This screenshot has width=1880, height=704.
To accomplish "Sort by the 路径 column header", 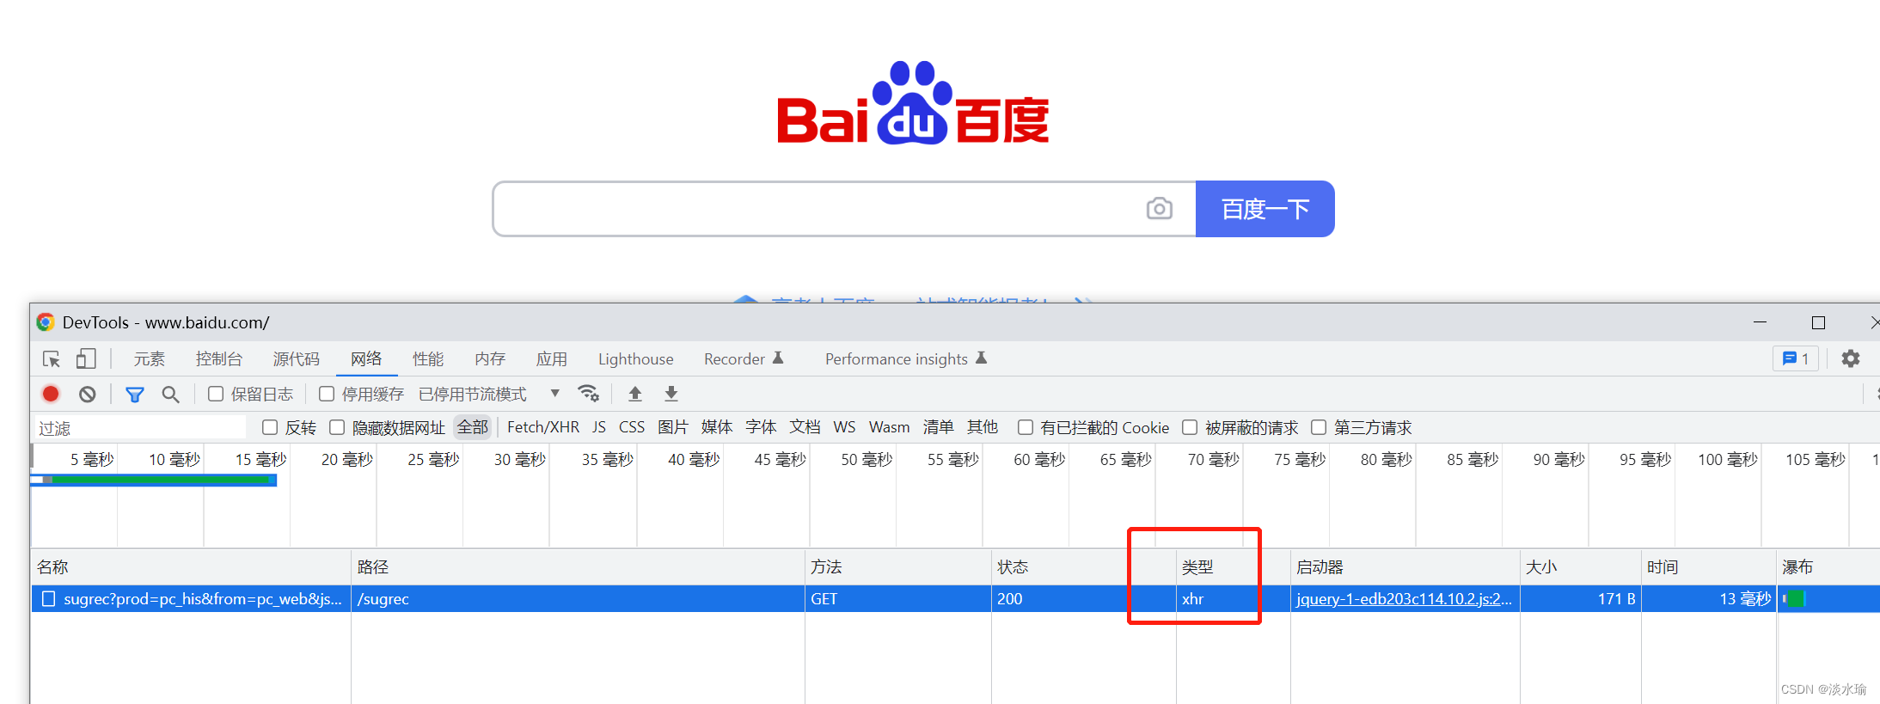I will point(579,567).
